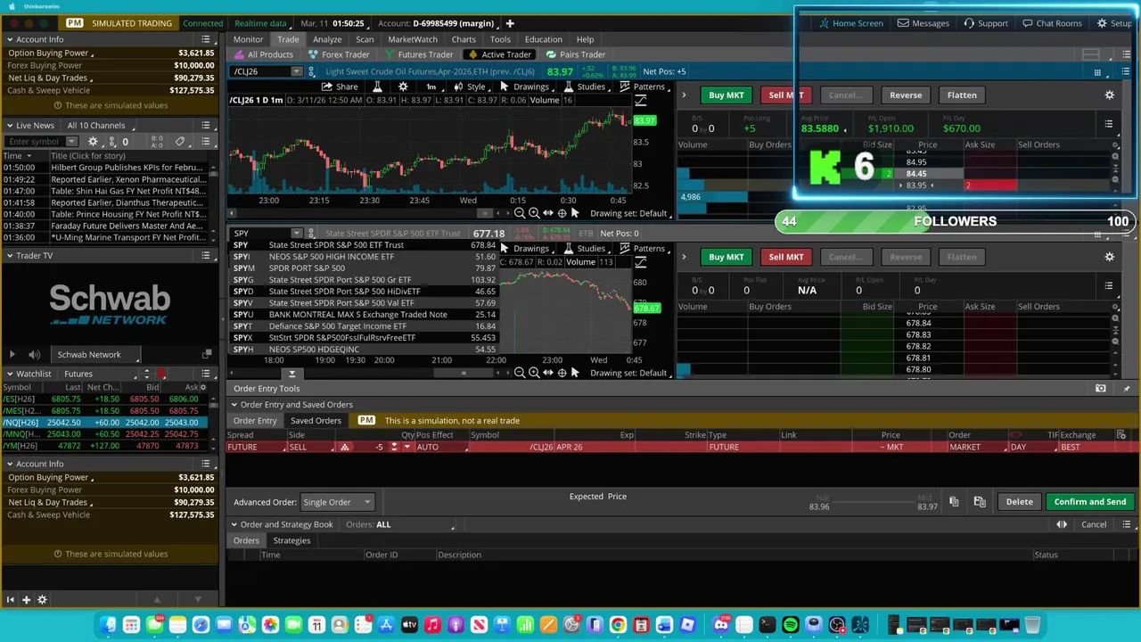Zoom out on the /CLJ26 chart
The height and width of the screenshot is (642, 1141).
[x=520, y=213]
